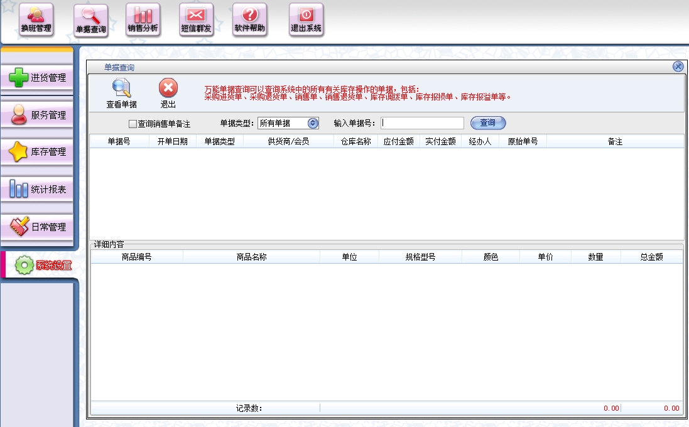689x427 pixels.
Task: Open 日常管理 daily management section
Action: click(38, 227)
